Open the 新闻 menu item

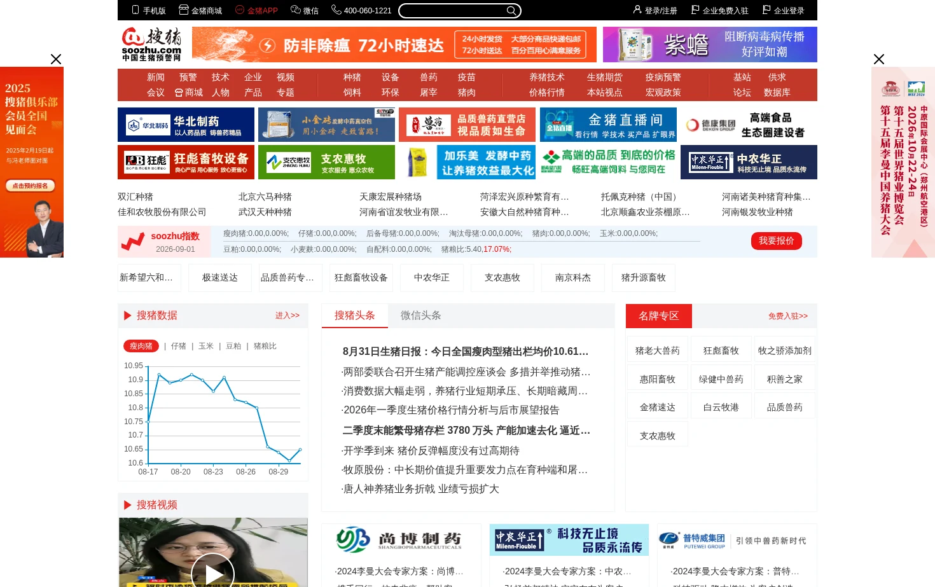tap(156, 77)
